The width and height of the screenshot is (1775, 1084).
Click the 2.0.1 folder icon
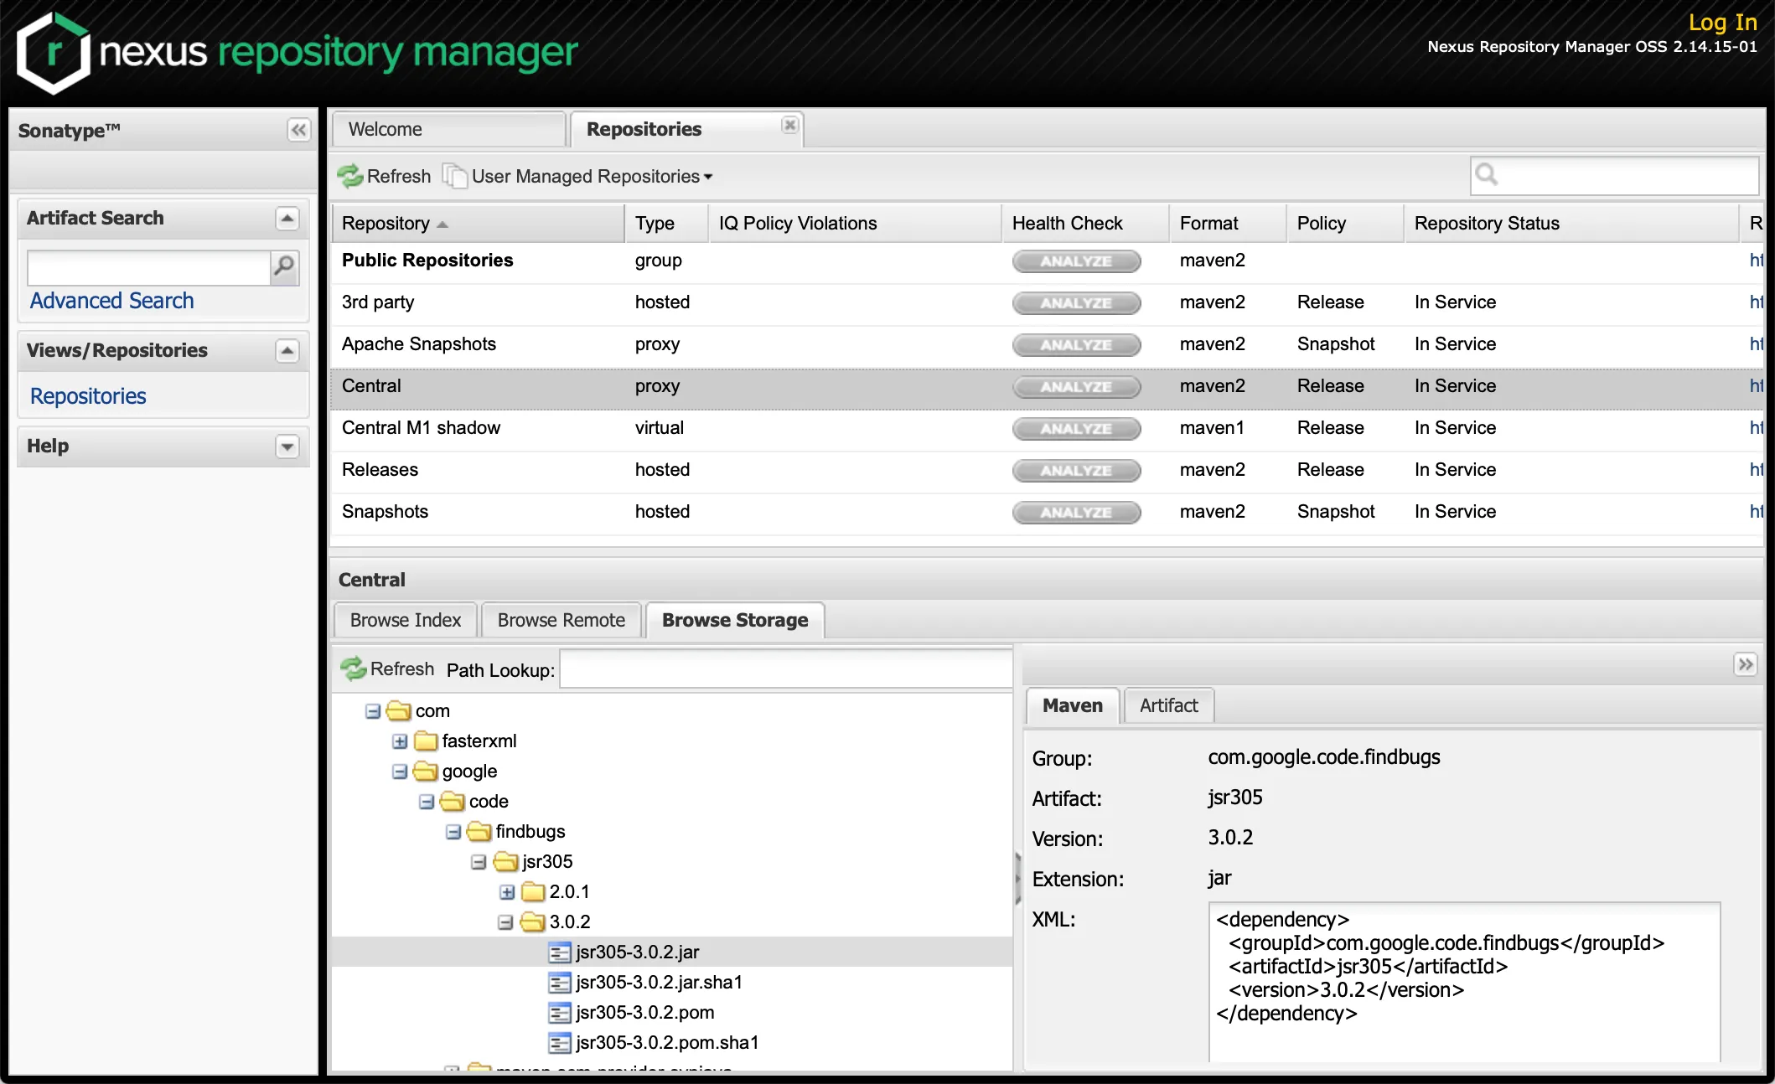tap(533, 892)
